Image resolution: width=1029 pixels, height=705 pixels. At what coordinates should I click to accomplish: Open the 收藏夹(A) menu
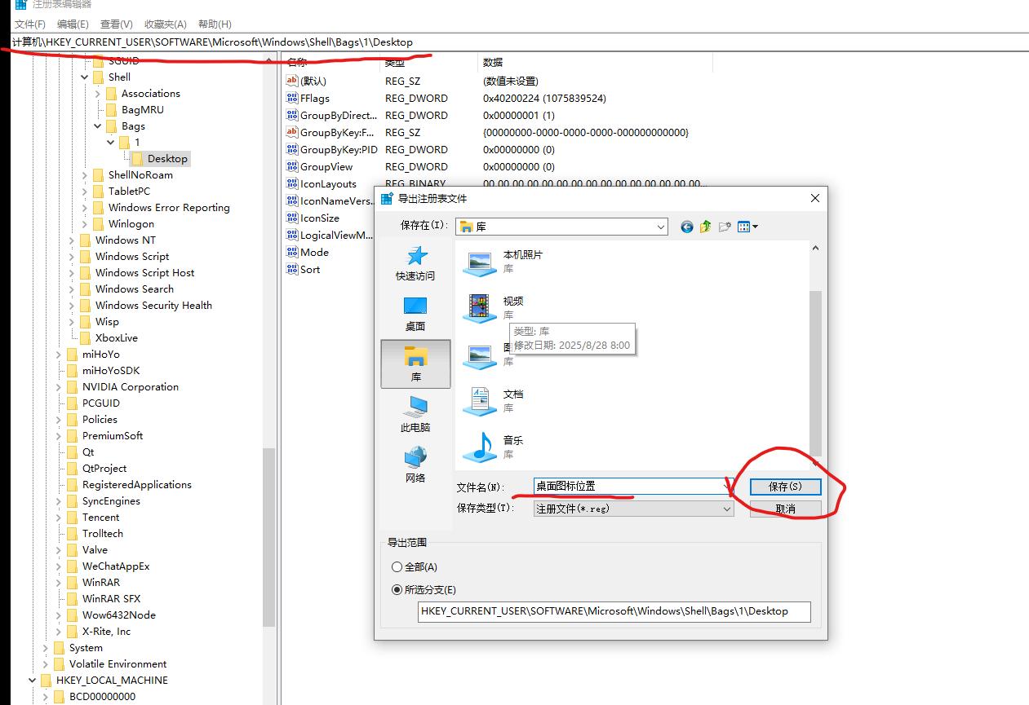tap(166, 24)
